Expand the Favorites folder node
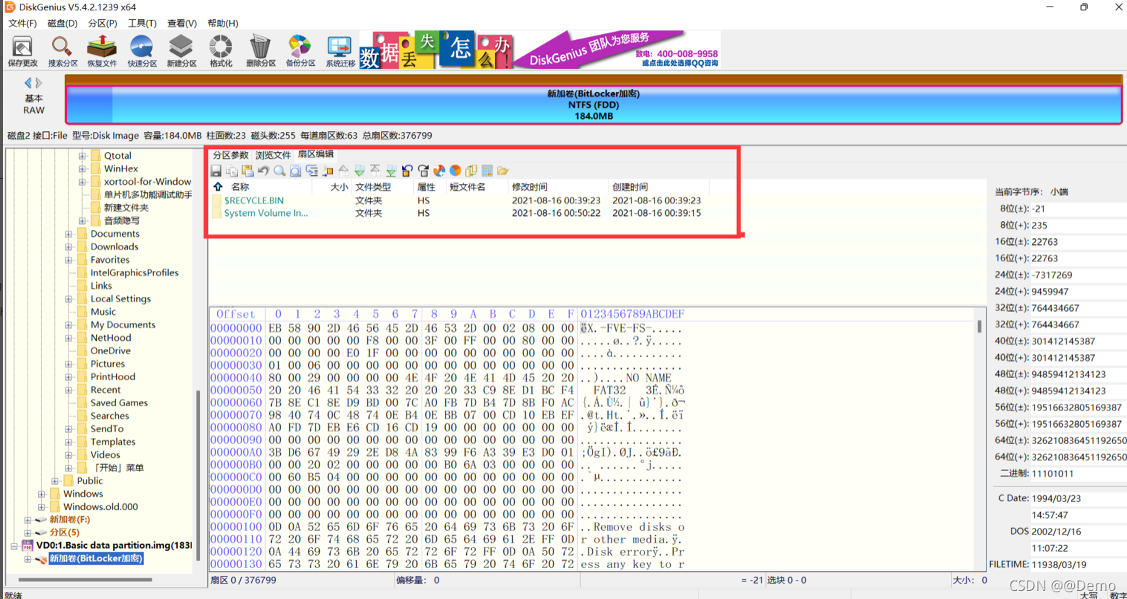 tap(69, 260)
